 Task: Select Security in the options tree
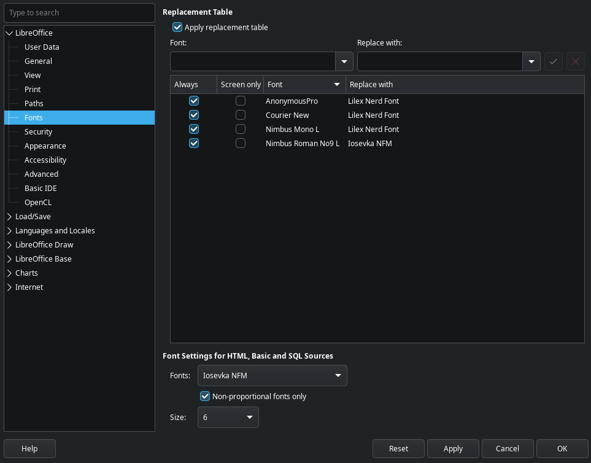click(x=38, y=132)
